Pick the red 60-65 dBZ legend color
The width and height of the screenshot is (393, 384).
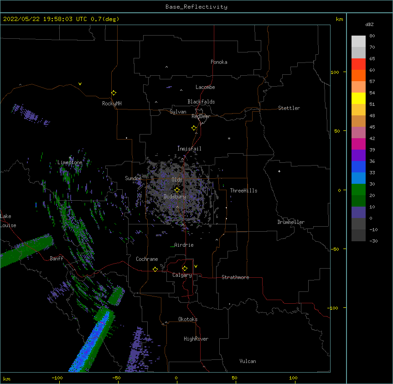click(358, 64)
